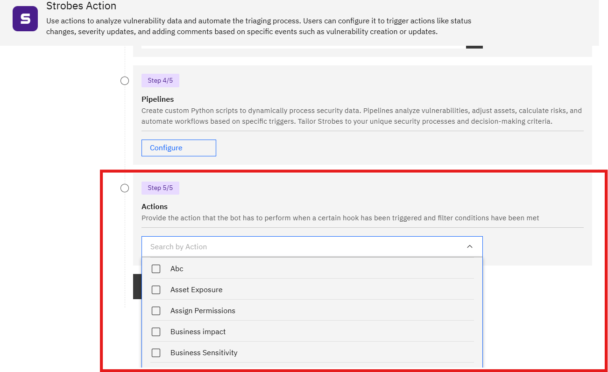Viewport: 608px width, 372px height.
Task: Click the Actions section heading
Action: coord(155,206)
